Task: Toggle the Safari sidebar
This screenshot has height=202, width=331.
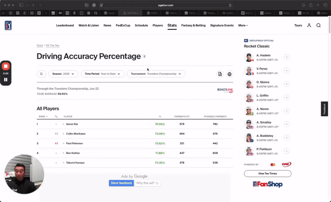Action: [x=21, y=5]
